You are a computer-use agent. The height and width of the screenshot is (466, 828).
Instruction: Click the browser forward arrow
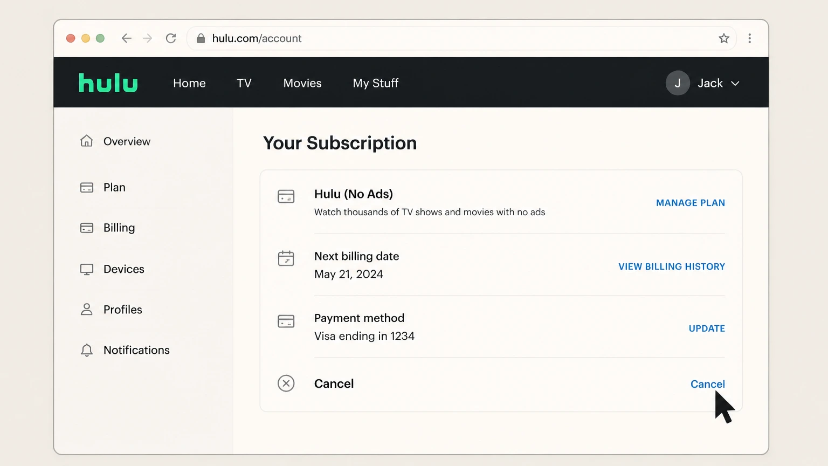148,38
